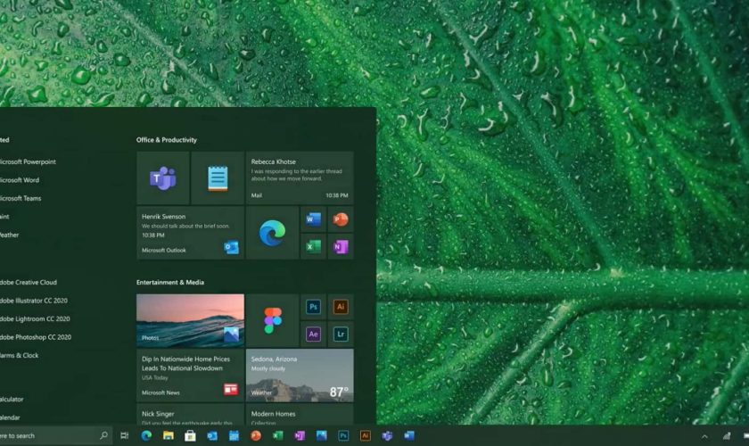Open the Microsoft Teams tile in Start menu
749x446 pixels.
(163, 178)
